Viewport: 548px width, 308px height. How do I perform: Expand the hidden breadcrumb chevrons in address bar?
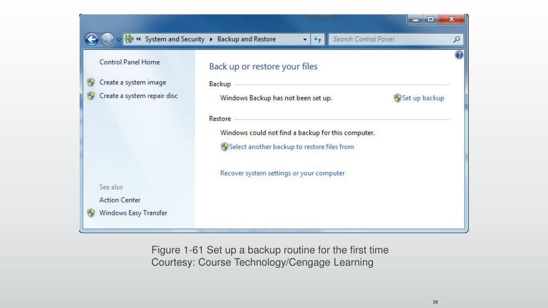(x=139, y=39)
